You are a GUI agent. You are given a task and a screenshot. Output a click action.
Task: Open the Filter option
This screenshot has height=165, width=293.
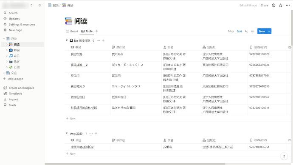pos(231,31)
